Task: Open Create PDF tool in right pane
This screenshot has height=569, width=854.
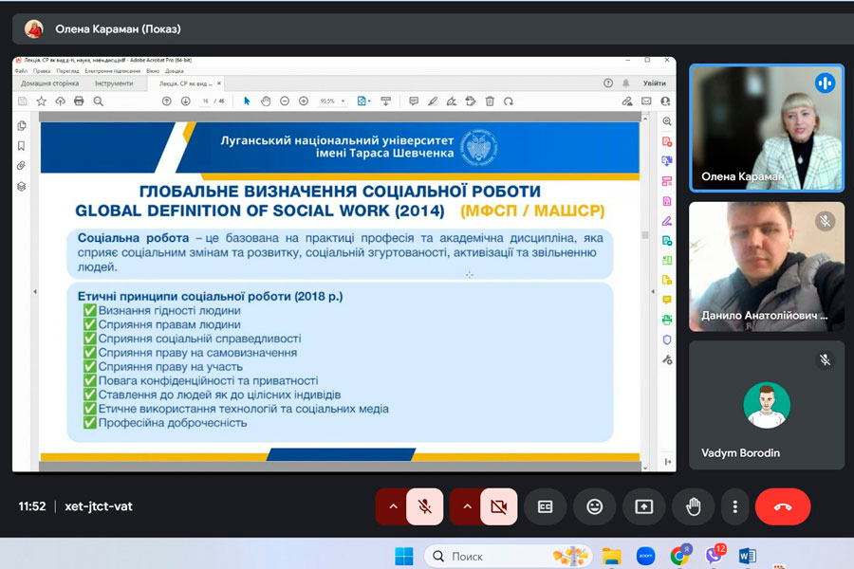Action: point(667,141)
